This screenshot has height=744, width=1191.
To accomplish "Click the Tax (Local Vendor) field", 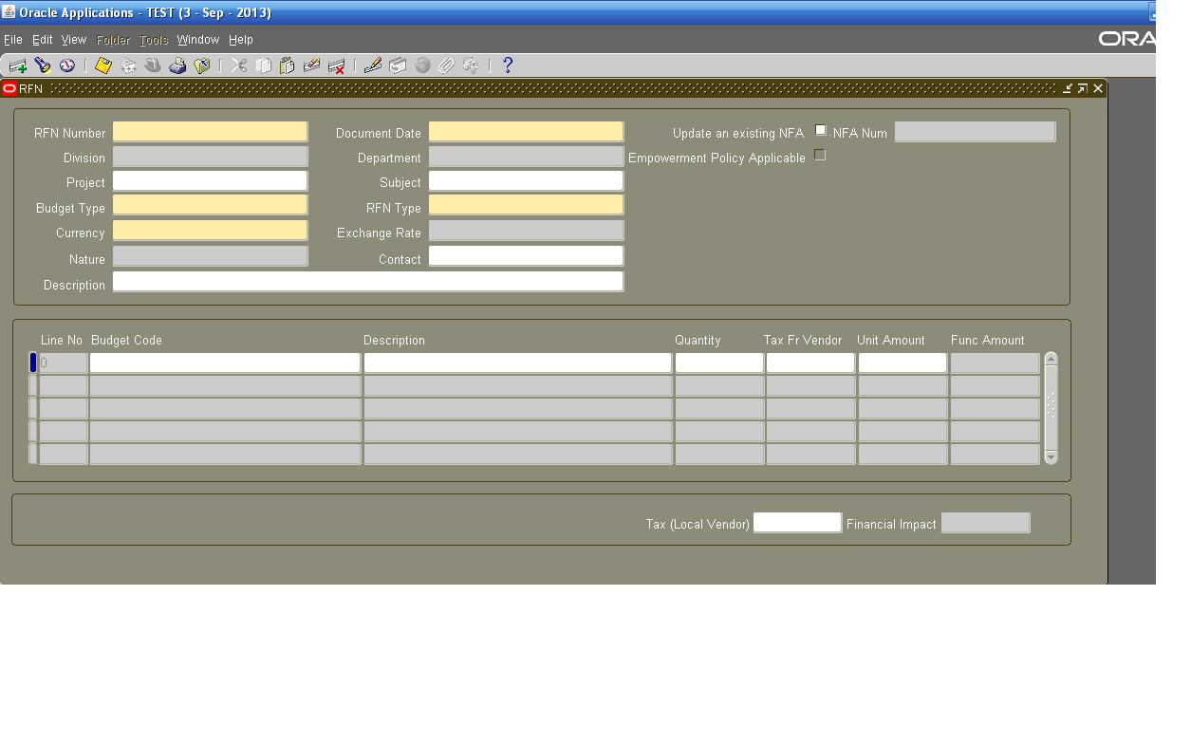I will pos(797,523).
